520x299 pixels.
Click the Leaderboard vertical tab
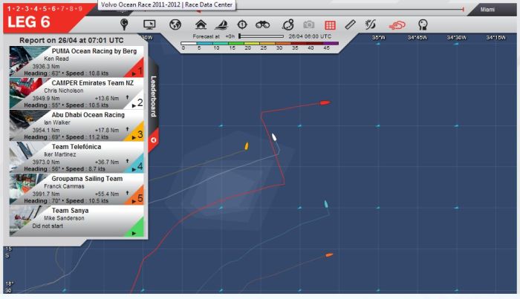[153, 96]
